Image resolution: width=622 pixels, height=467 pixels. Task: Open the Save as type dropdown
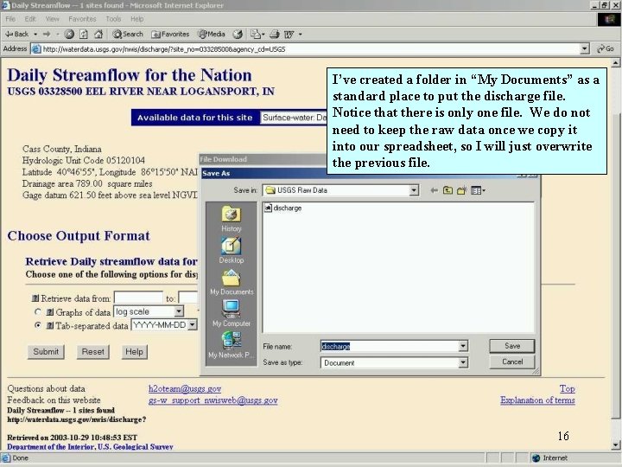[463, 362]
